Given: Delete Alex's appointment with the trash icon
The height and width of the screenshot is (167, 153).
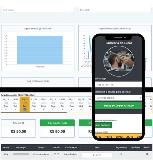Looking at the screenshot, I should click(x=147, y=154).
